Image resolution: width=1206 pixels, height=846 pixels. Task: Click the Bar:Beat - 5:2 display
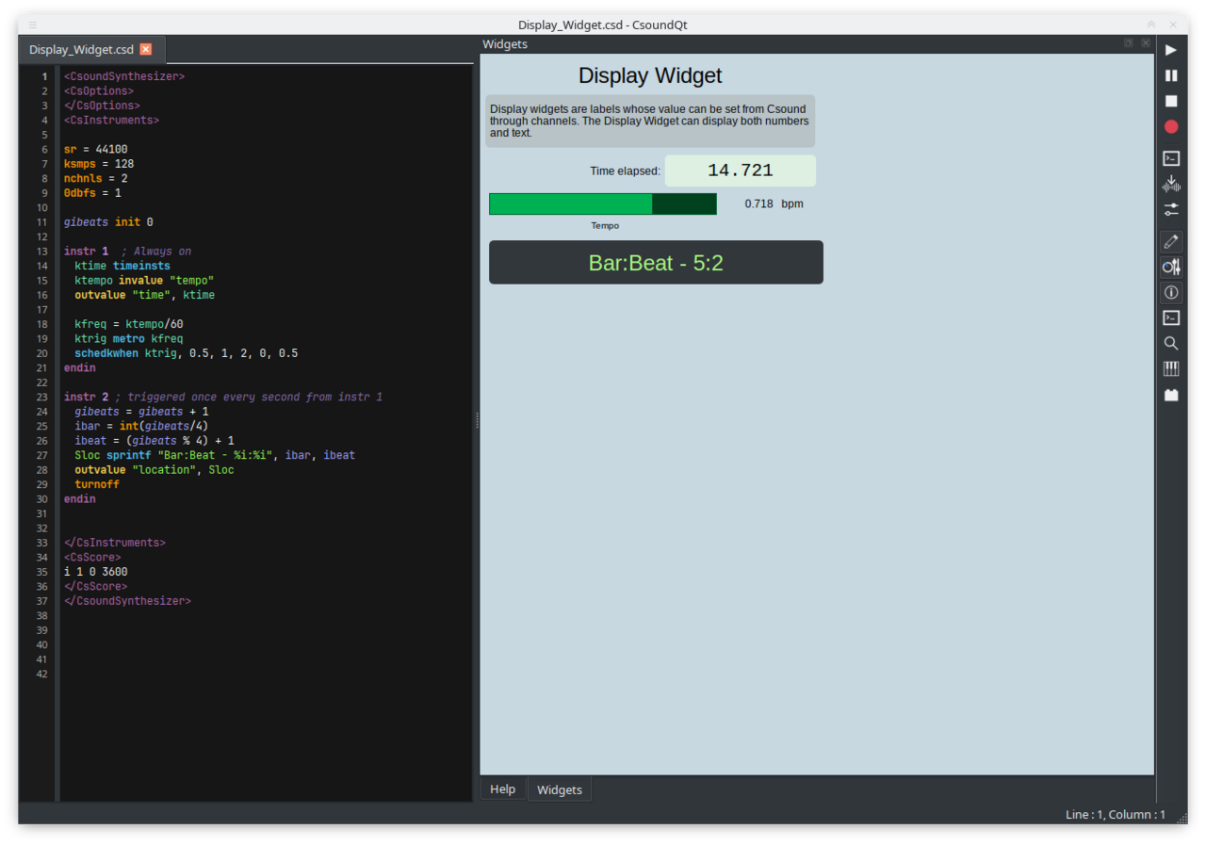tap(656, 263)
